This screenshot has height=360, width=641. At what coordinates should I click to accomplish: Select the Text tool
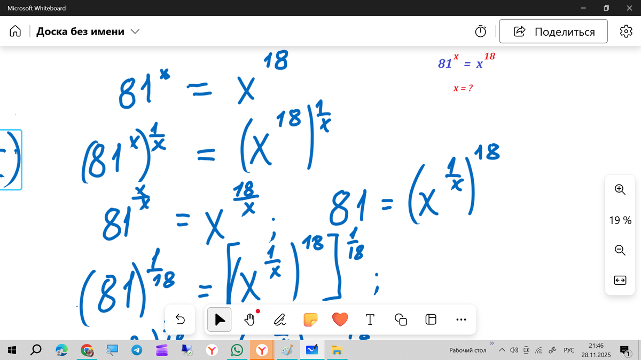click(x=370, y=319)
